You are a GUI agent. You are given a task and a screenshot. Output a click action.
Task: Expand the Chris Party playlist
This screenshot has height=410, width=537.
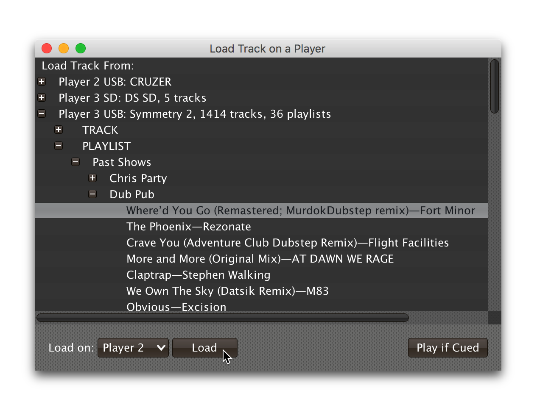point(92,178)
